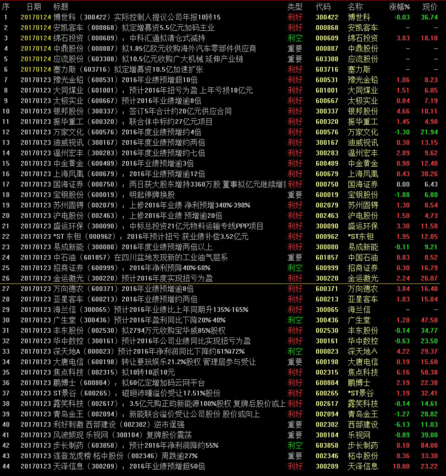This screenshot has height=476, width=446.
Task: Select stock name 海兰信
Action: click(x=359, y=310)
